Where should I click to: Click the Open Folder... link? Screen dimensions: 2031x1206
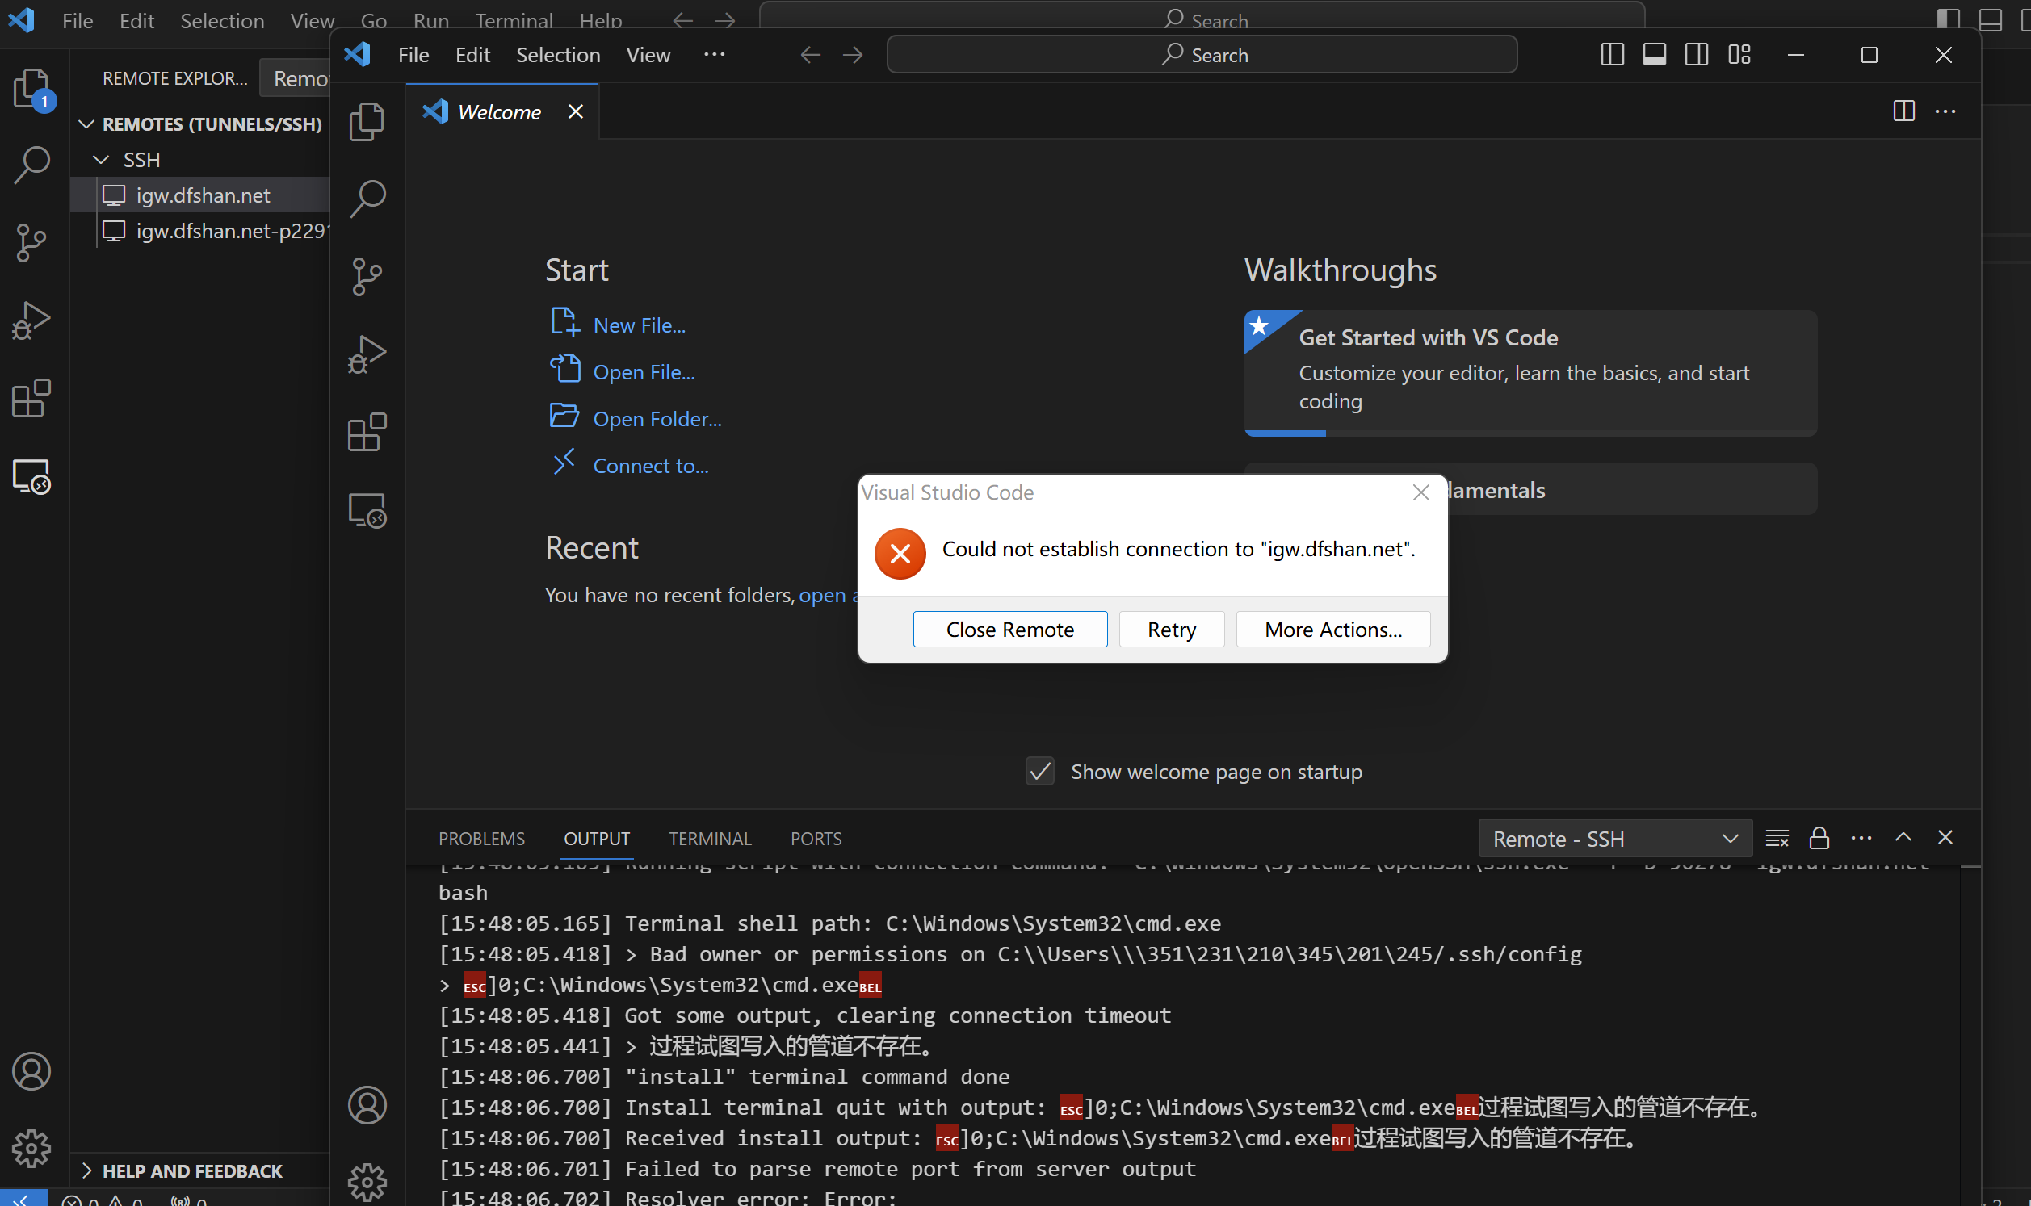tap(657, 418)
